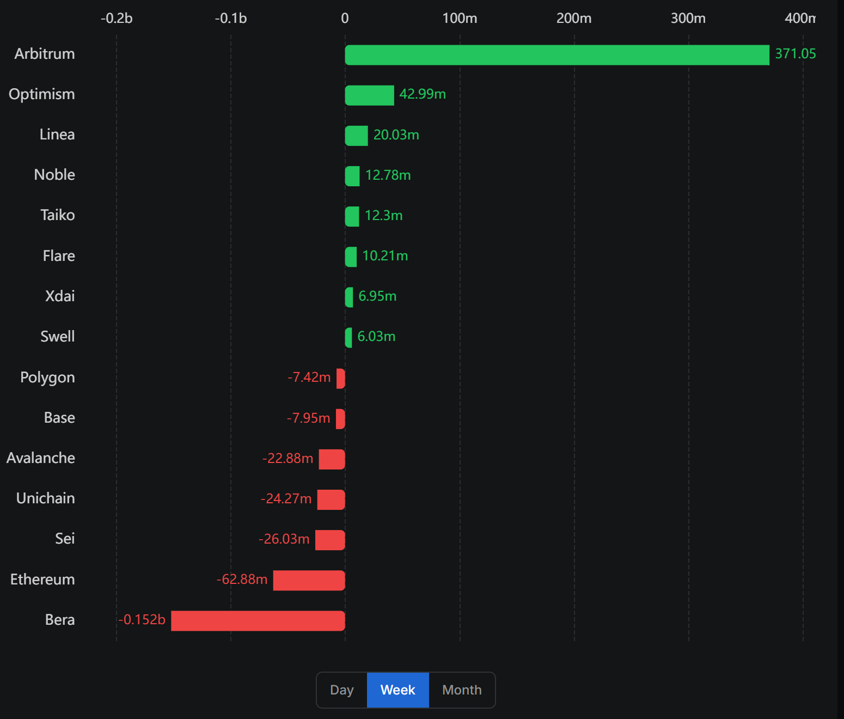Viewport: 844px width, 719px height.
Task: Click the Flare chain label
Action: click(59, 255)
